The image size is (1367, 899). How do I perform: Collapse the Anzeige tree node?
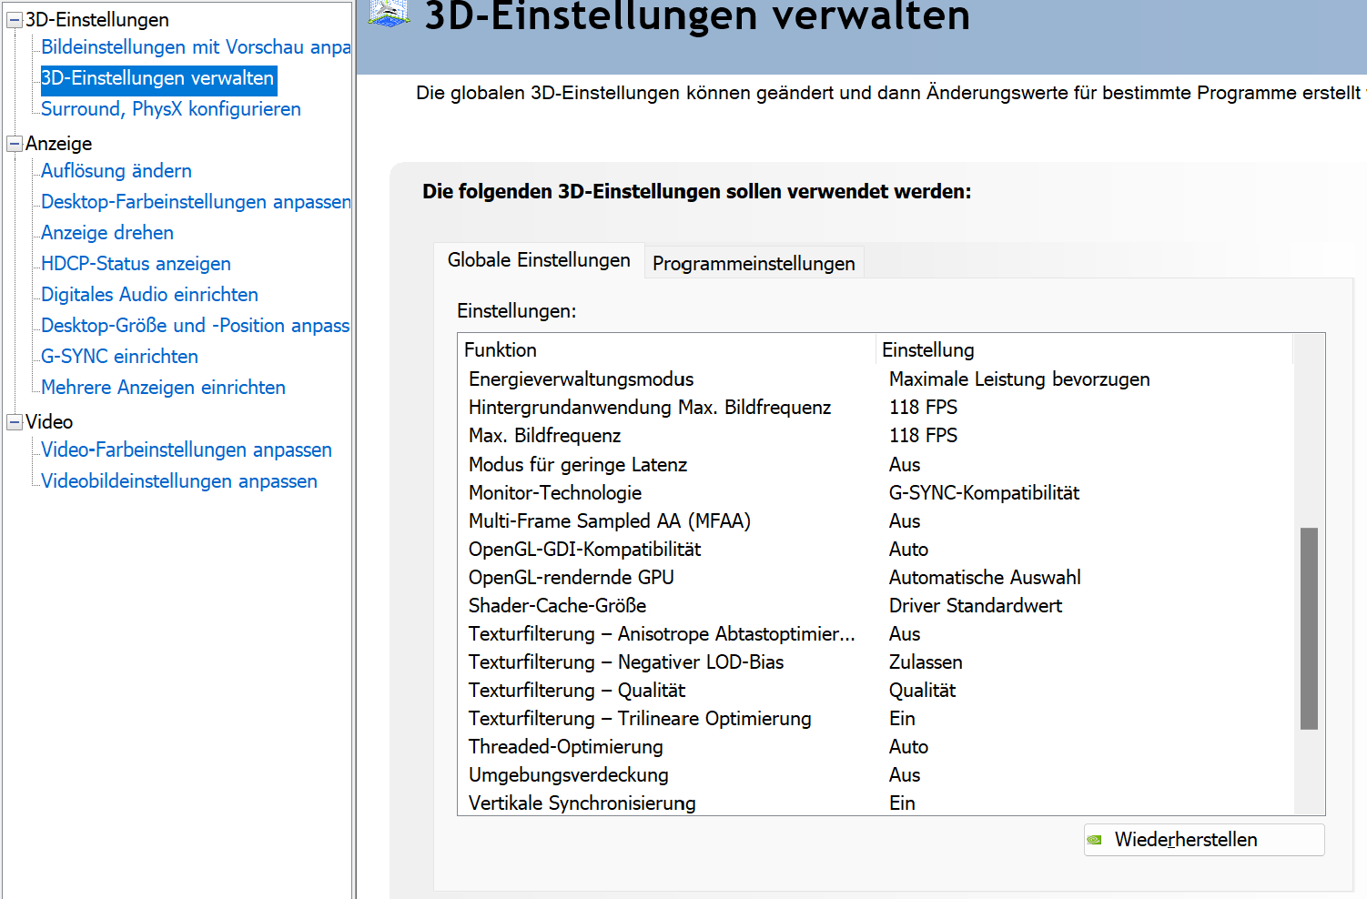tap(15, 144)
